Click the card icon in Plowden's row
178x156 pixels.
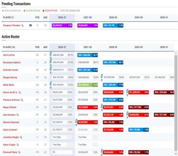point(31,26)
